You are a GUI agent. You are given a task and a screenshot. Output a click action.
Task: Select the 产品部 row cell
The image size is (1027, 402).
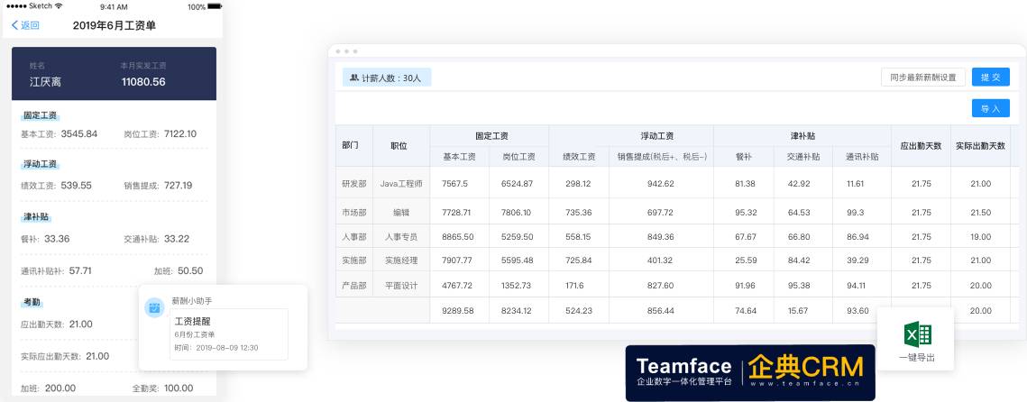pyautogui.click(x=353, y=286)
